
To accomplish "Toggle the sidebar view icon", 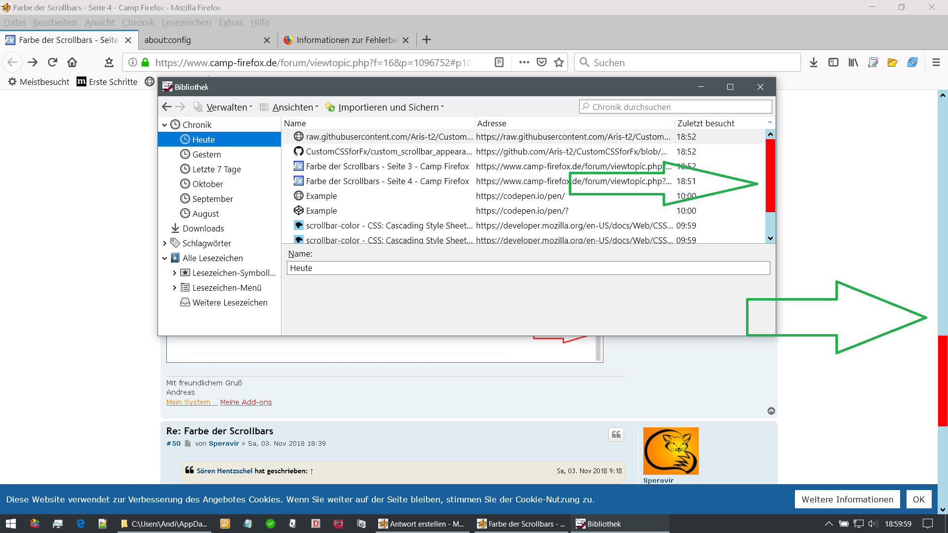I will tap(833, 62).
